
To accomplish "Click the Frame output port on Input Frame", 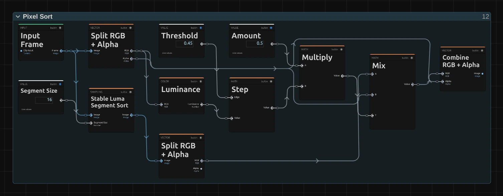I will coord(61,51).
